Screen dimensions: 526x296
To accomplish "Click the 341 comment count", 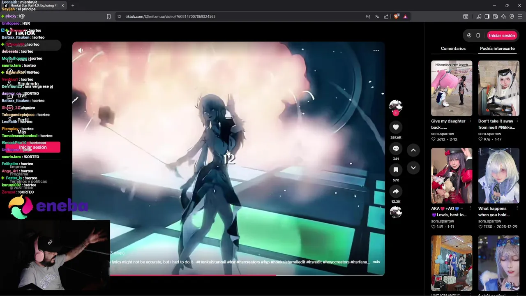I will coord(396,159).
